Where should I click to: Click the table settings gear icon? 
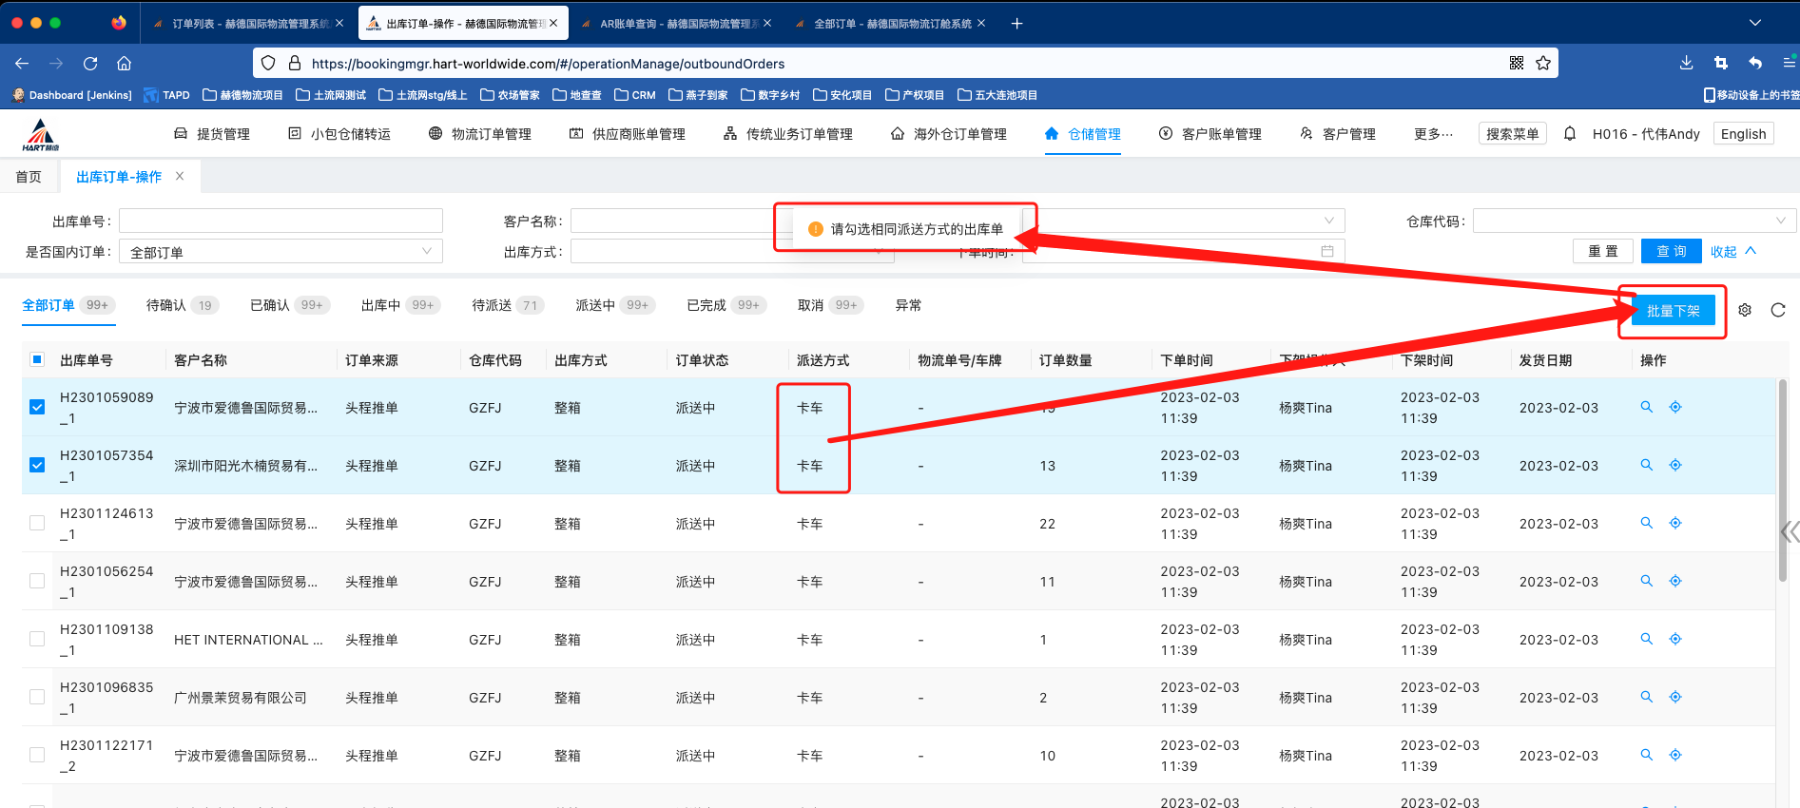[1745, 310]
